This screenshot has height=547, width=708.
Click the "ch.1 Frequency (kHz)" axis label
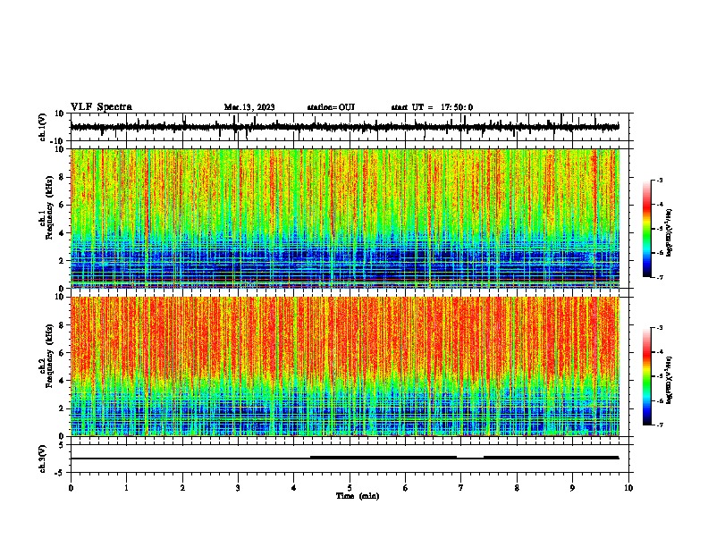46,208
